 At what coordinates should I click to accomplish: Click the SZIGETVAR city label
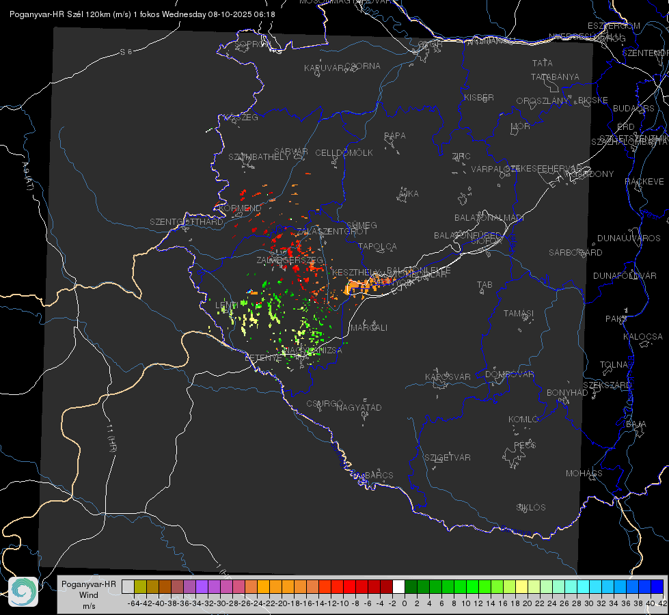[448, 458]
